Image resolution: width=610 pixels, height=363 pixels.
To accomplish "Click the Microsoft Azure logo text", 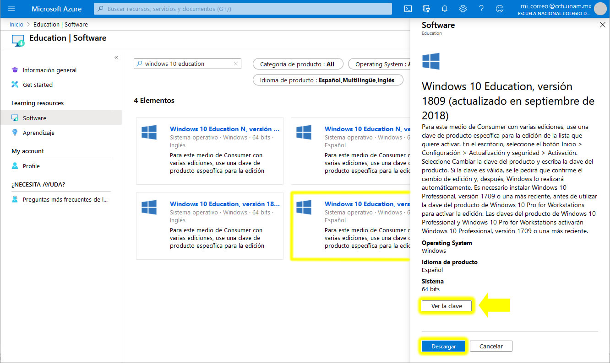I will pos(57,9).
